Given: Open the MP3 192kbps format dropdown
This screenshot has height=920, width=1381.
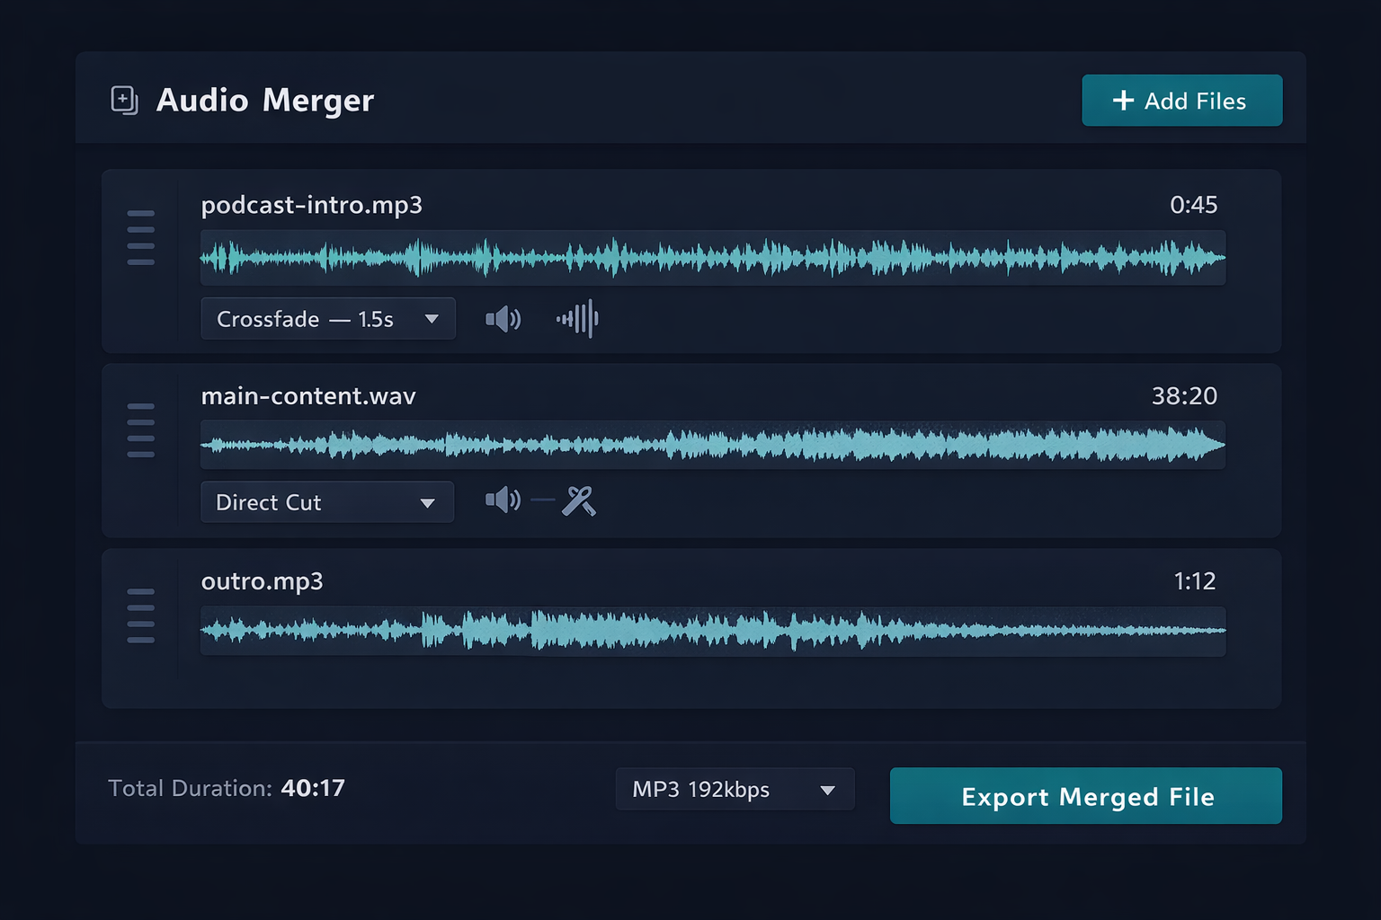Looking at the screenshot, I should point(735,789).
